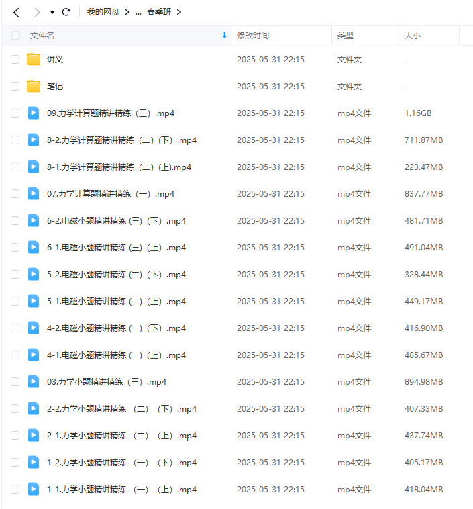This screenshot has height=509, width=473.
Task: Click video icon of 8-2.力学计算题（二）（下）
Action: tap(34, 140)
